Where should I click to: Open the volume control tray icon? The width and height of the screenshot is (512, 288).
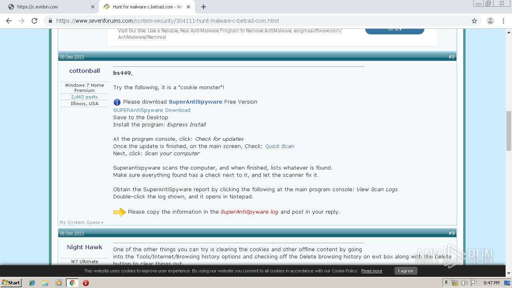[464, 283]
